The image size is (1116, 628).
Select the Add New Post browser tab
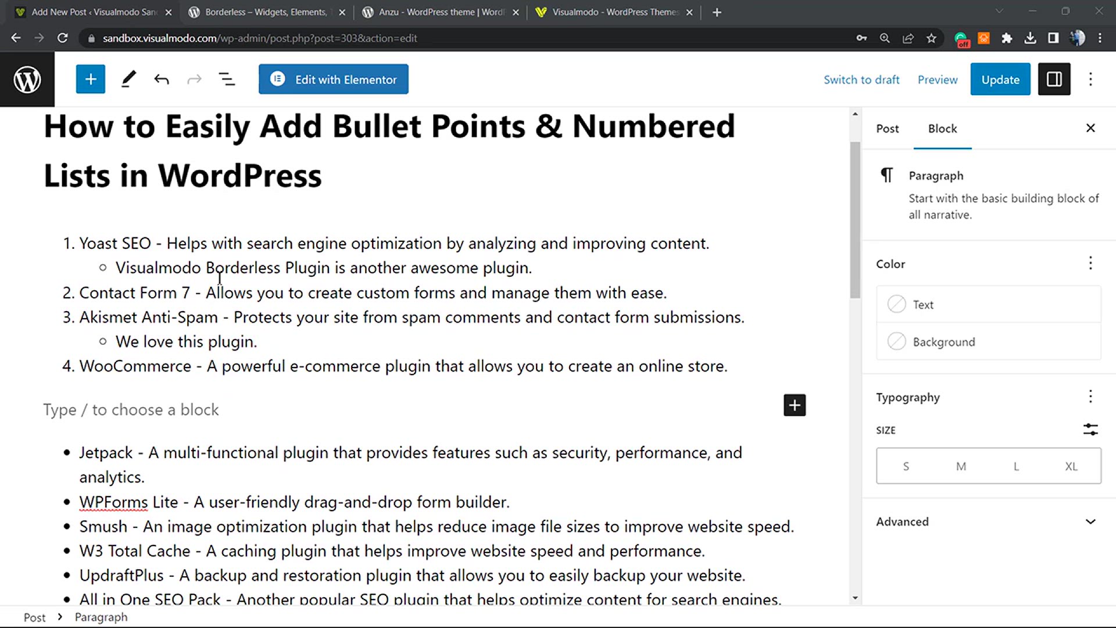pos(93,12)
